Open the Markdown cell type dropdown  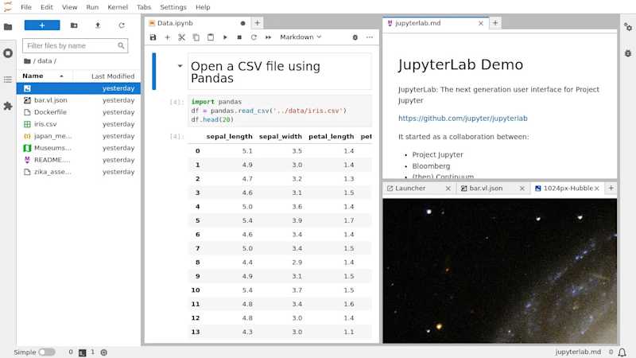click(x=301, y=37)
